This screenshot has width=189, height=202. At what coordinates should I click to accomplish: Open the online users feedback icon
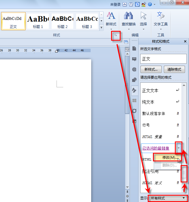coord(143,5)
